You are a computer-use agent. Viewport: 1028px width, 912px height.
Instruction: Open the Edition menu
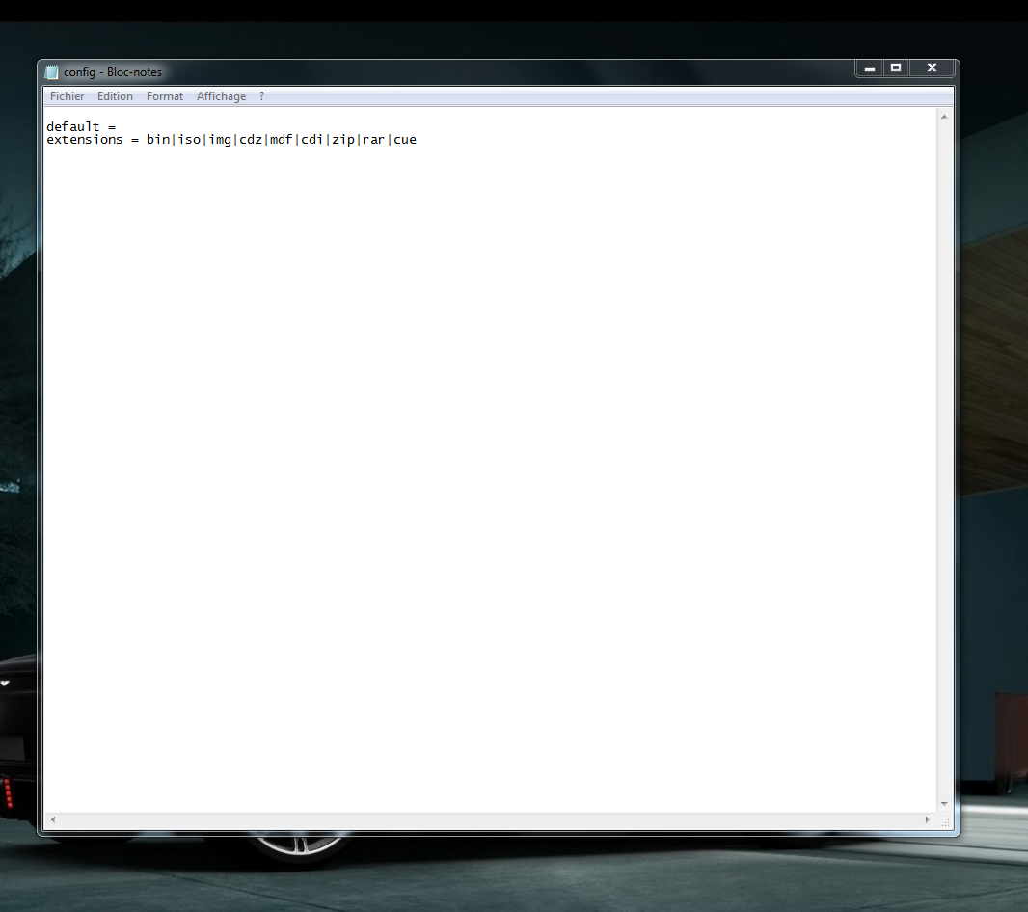click(115, 96)
